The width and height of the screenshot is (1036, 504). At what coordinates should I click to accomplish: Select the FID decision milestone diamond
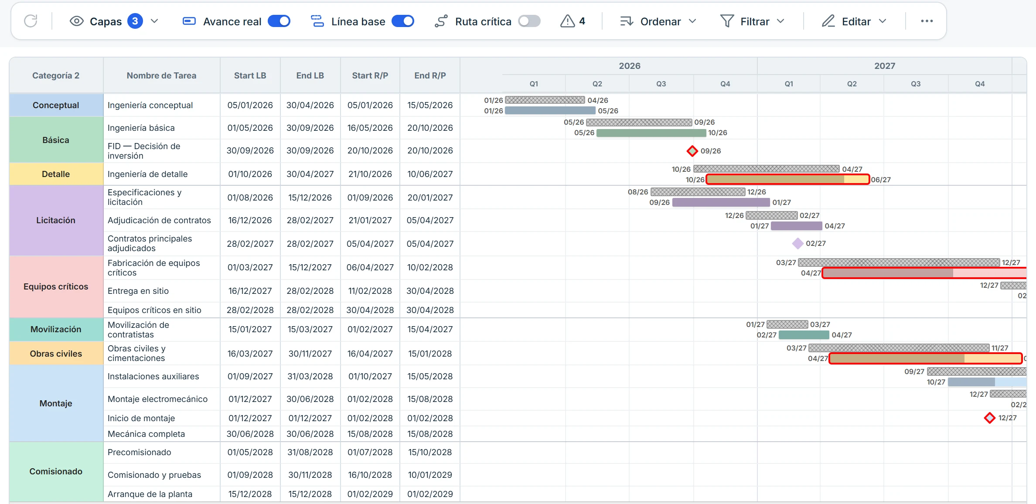coord(692,151)
